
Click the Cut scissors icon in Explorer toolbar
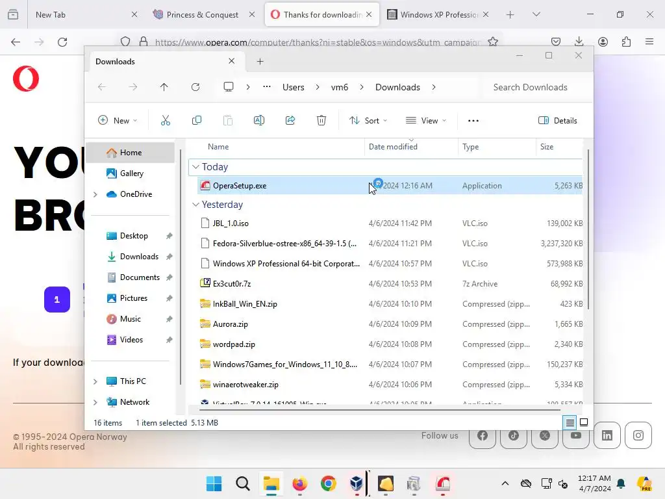click(x=166, y=120)
